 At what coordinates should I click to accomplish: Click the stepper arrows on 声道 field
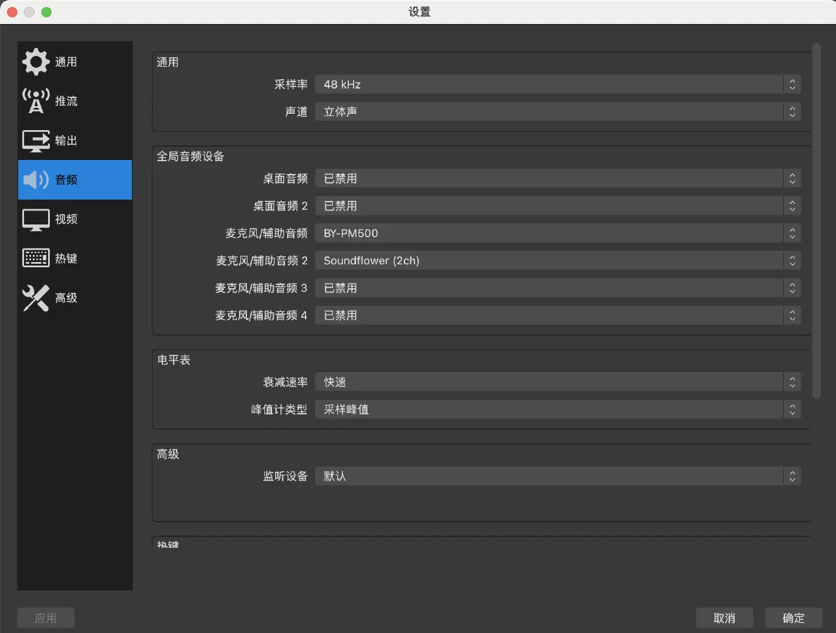tap(792, 111)
